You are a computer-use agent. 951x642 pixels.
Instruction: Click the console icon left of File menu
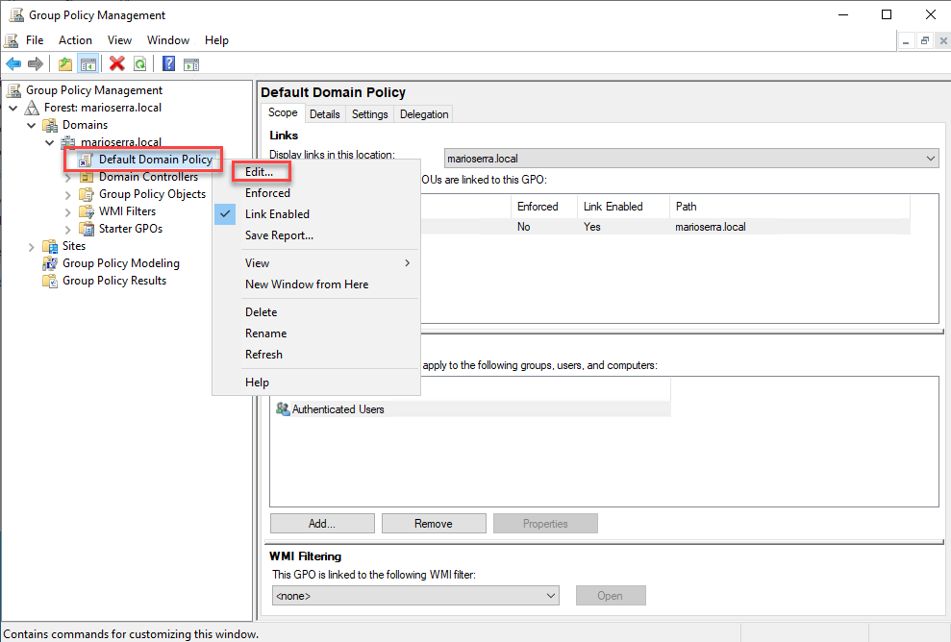coord(12,40)
